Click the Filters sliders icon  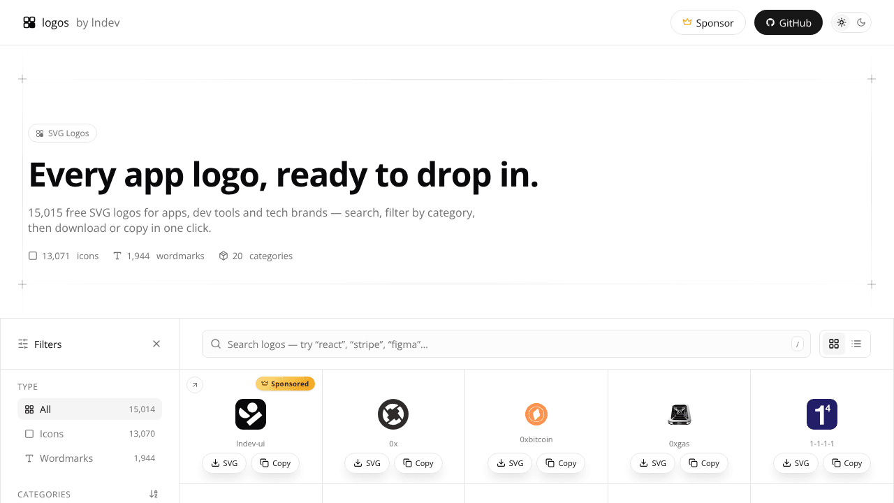click(x=23, y=344)
